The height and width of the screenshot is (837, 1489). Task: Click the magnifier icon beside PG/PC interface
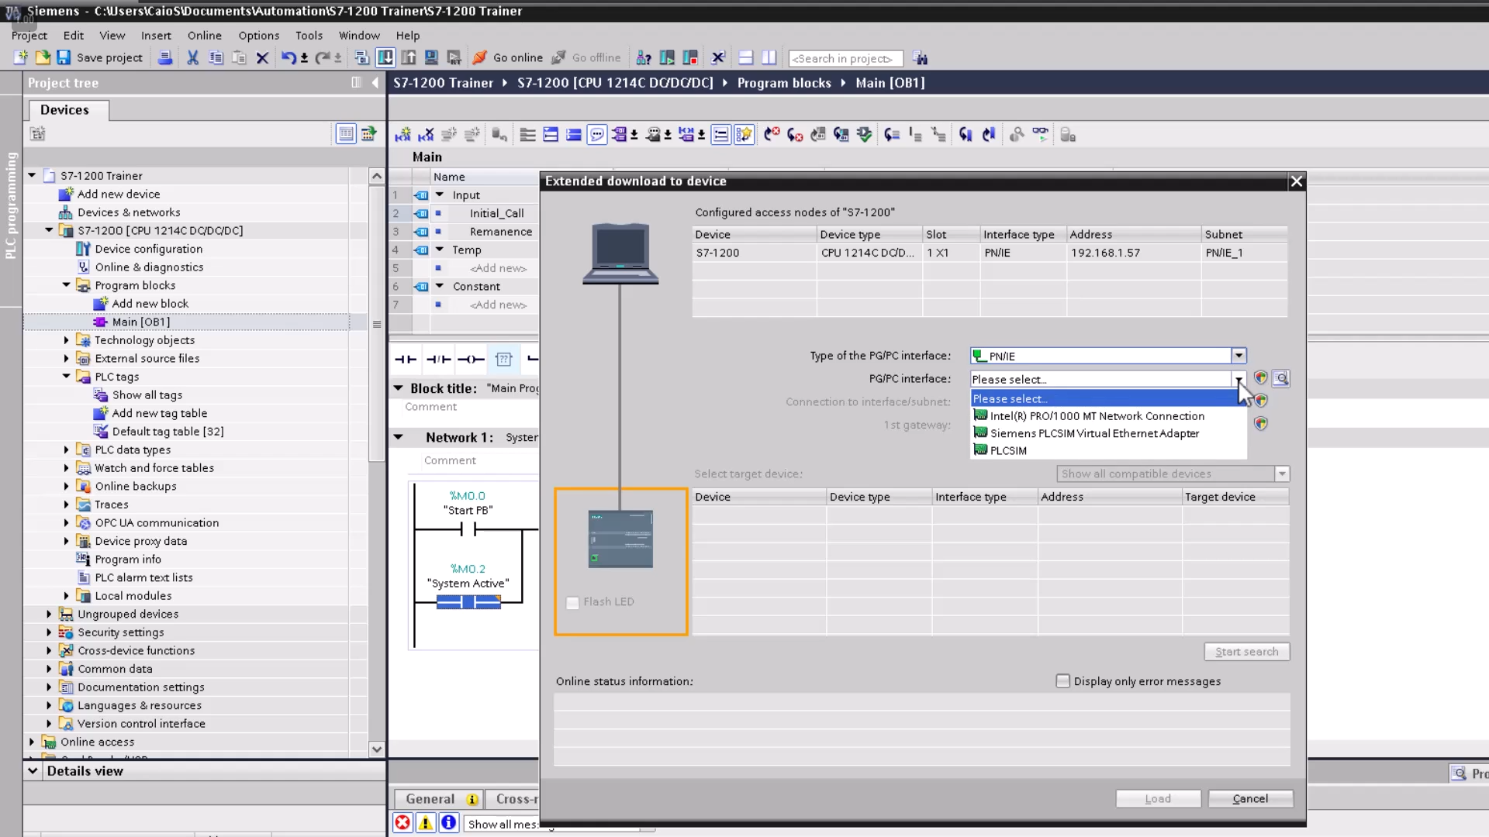[1281, 378]
